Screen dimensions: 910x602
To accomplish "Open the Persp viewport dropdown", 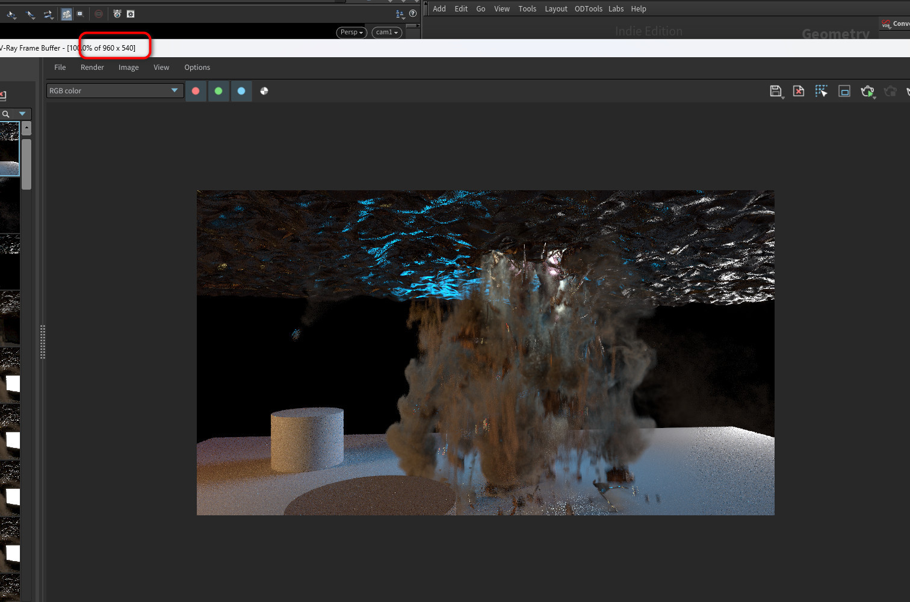I will (x=351, y=33).
